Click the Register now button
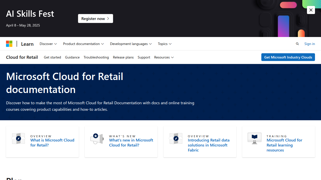 96,18
